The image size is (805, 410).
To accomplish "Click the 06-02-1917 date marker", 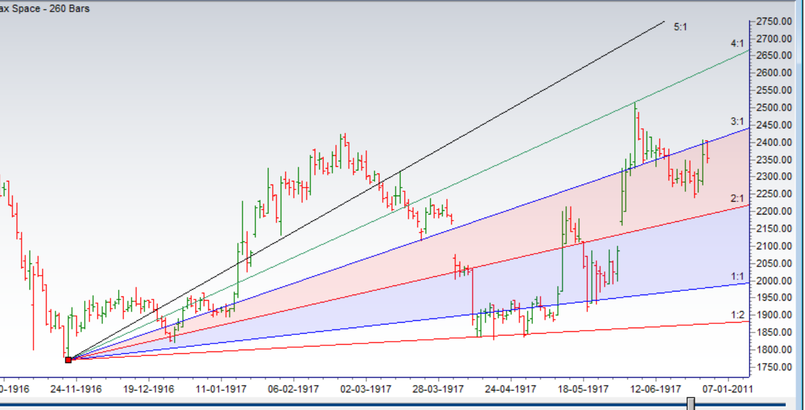I will coord(293,389).
